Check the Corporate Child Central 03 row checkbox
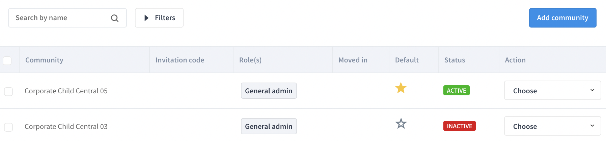Screen dimensions: 606x141 click(x=8, y=127)
